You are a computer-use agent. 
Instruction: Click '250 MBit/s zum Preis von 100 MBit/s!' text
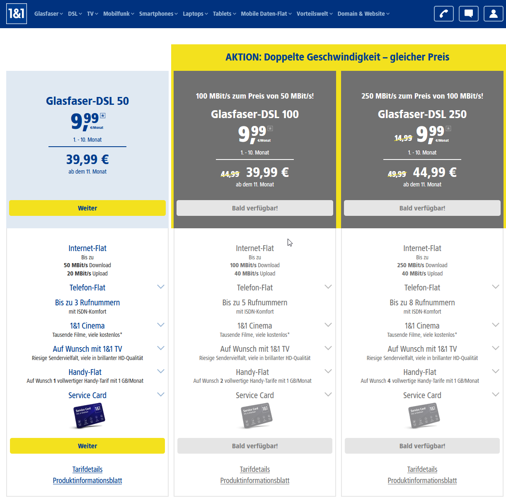click(422, 96)
